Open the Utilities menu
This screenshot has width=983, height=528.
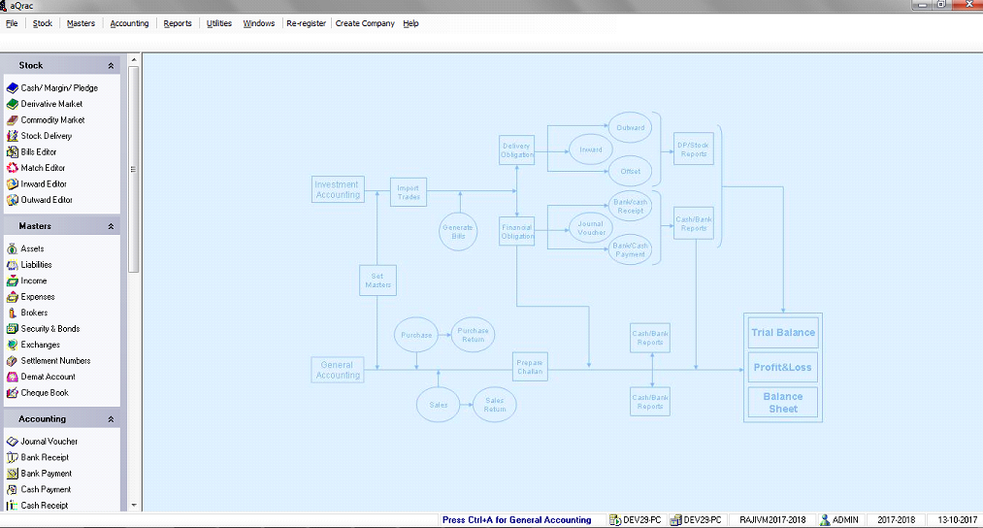point(218,23)
